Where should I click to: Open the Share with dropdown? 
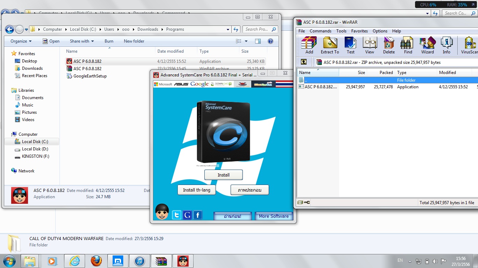click(x=82, y=41)
